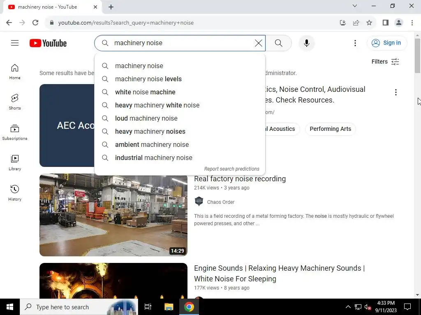Start voice search with the microphone
This screenshot has width=421, height=315.
[x=306, y=43]
